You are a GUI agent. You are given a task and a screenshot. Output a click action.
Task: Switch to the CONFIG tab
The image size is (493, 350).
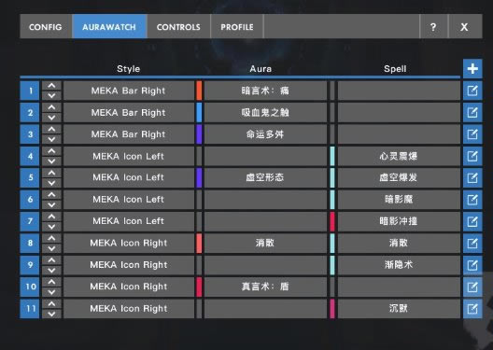pos(46,27)
